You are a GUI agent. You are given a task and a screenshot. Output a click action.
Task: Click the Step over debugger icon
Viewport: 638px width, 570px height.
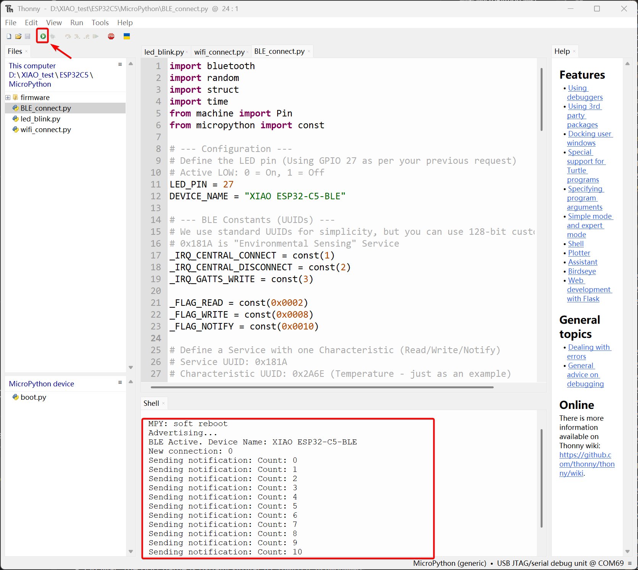coord(68,36)
